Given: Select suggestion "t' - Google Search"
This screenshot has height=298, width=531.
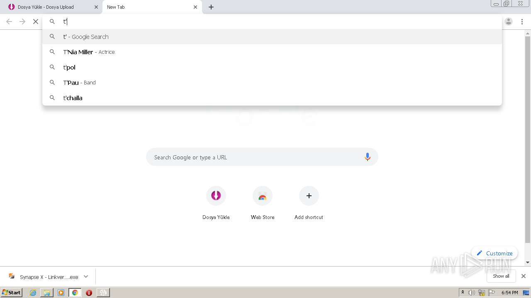Looking at the screenshot, I should pos(272,36).
